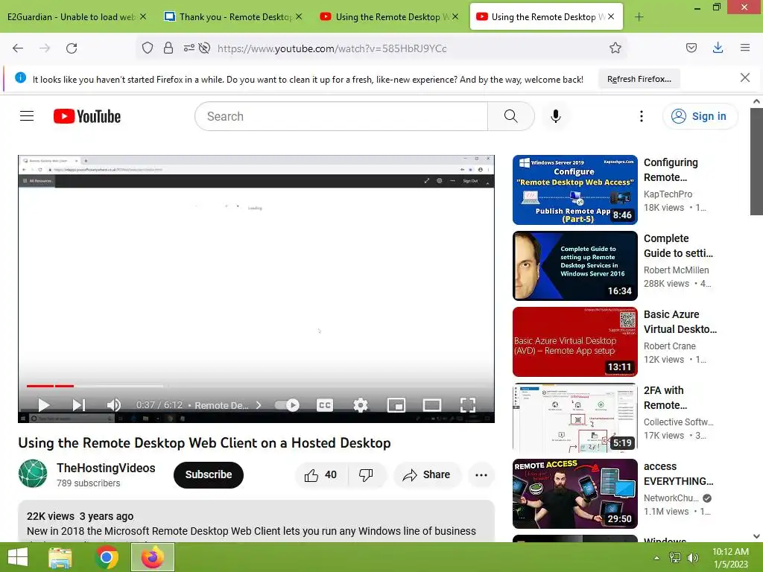Screen dimensions: 763x572
Task: Open the Firefox application menu
Action: point(745,48)
